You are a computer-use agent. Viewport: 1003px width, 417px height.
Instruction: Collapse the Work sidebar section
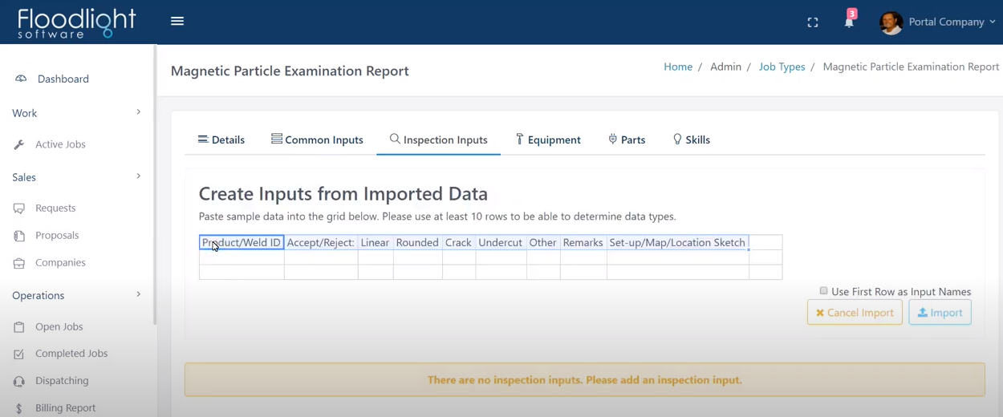138,112
